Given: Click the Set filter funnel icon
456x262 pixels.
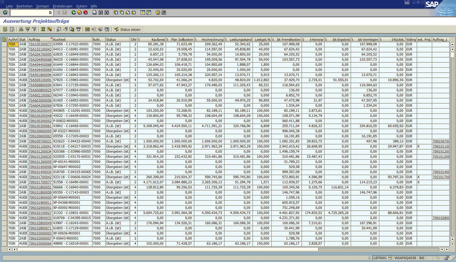Looking at the screenshot, I should [x=34, y=29].
